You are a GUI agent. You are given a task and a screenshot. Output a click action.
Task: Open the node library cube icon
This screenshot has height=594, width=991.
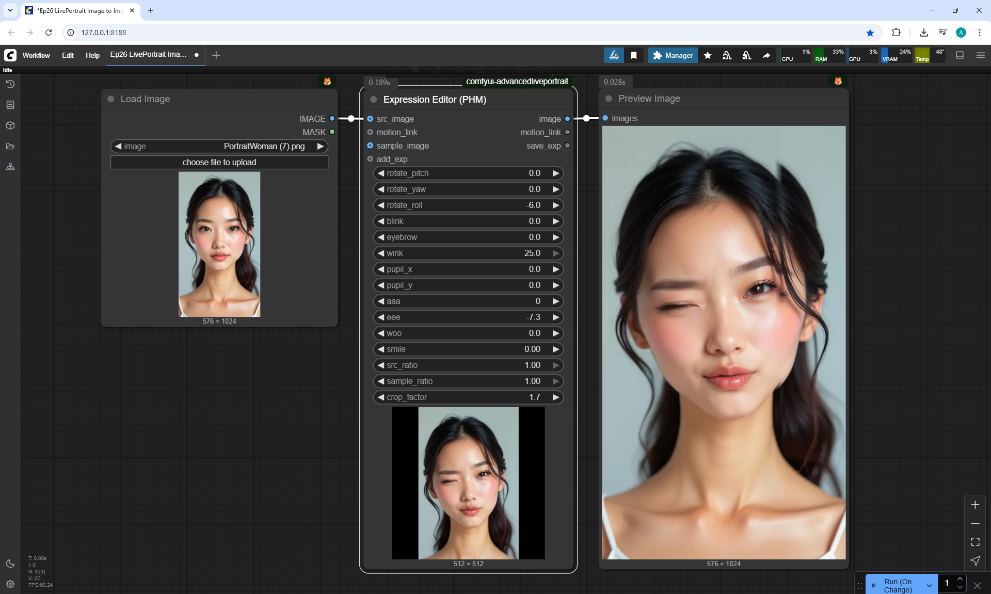10,125
